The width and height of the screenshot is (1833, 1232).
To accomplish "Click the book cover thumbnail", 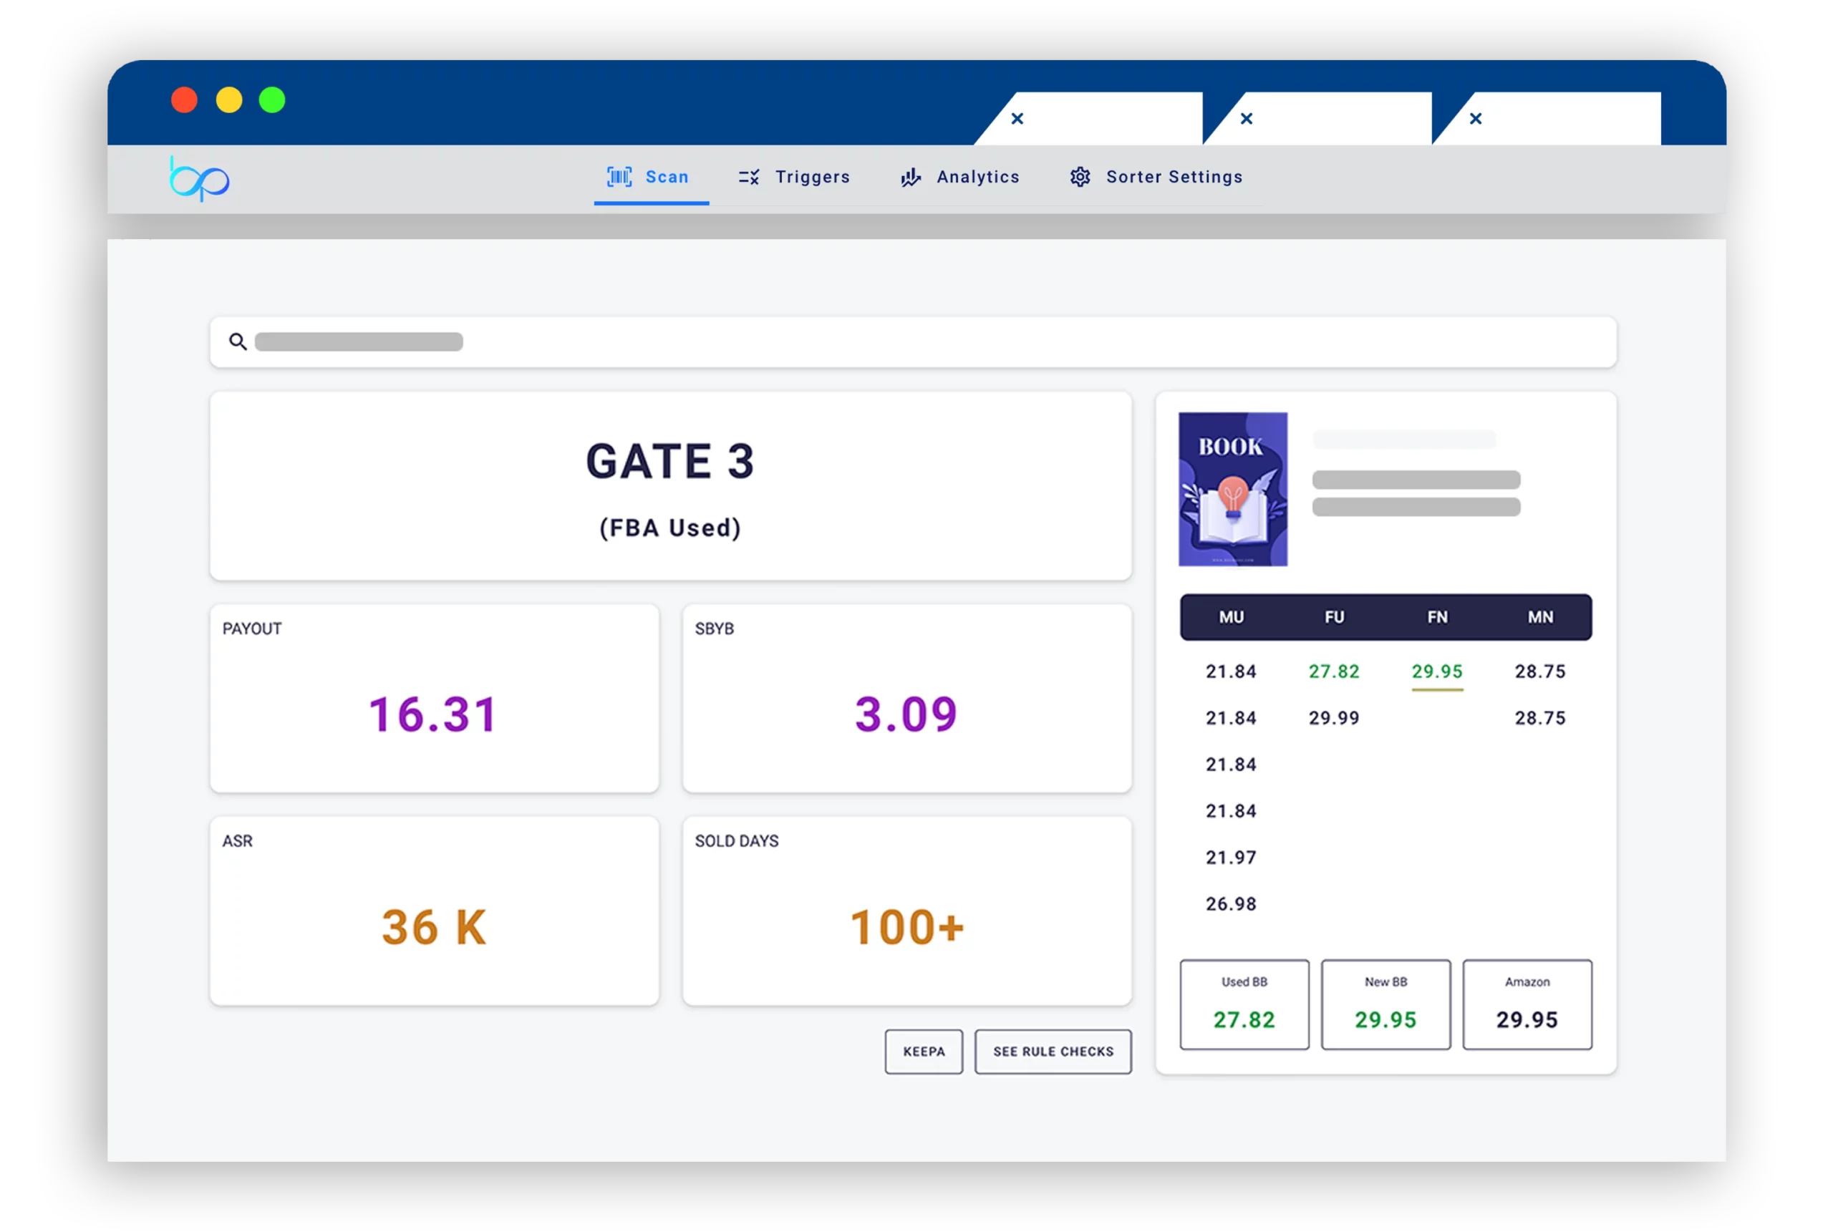I will (1233, 489).
